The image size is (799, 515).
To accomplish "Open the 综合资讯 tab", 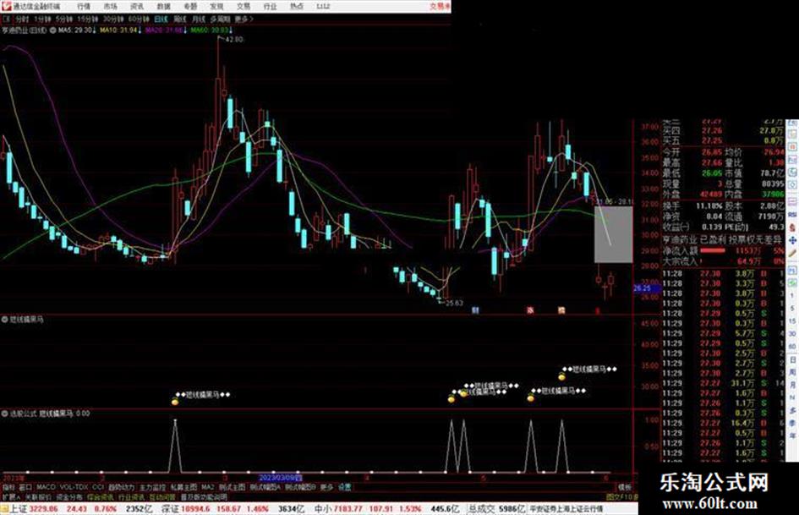I will (100, 496).
